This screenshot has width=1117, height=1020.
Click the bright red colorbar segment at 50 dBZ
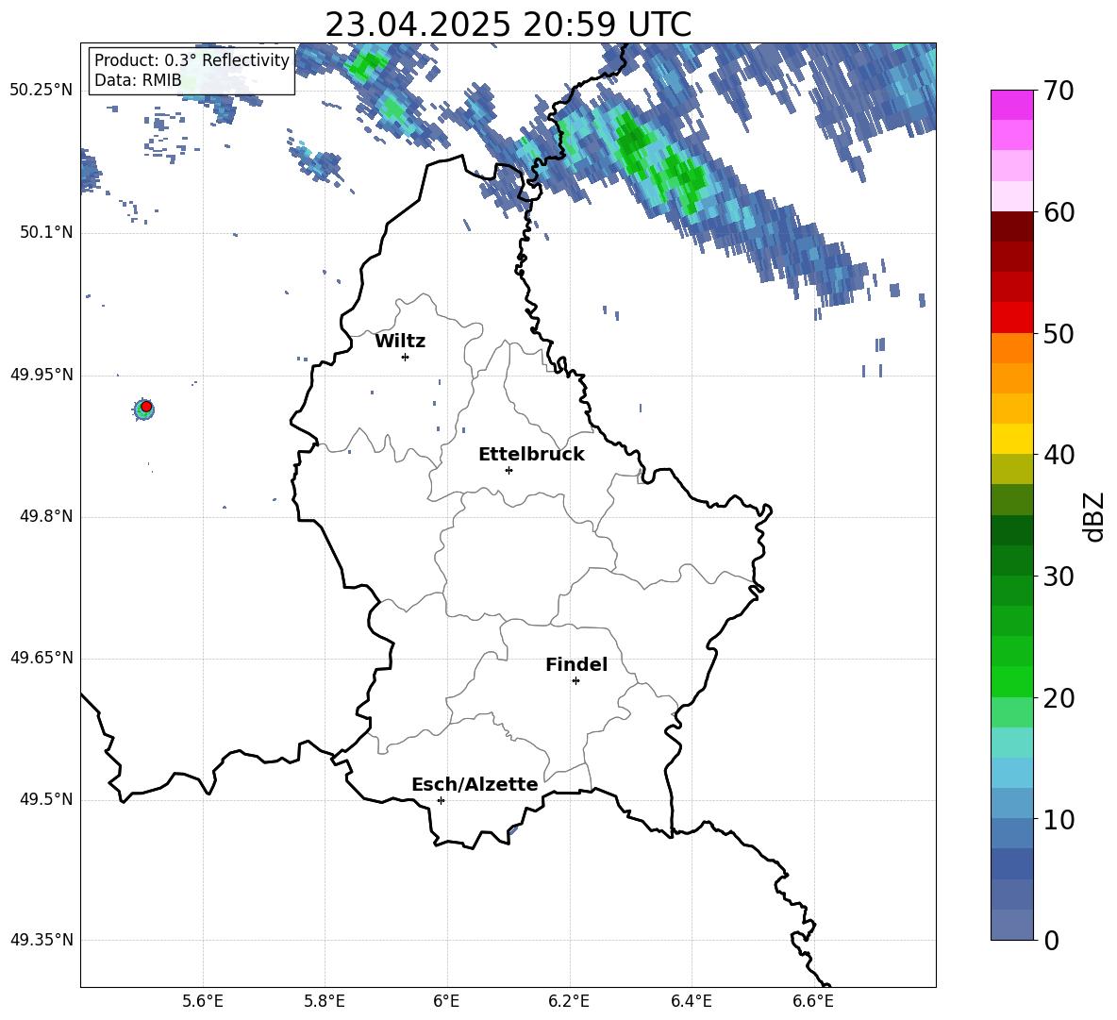tap(1012, 318)
